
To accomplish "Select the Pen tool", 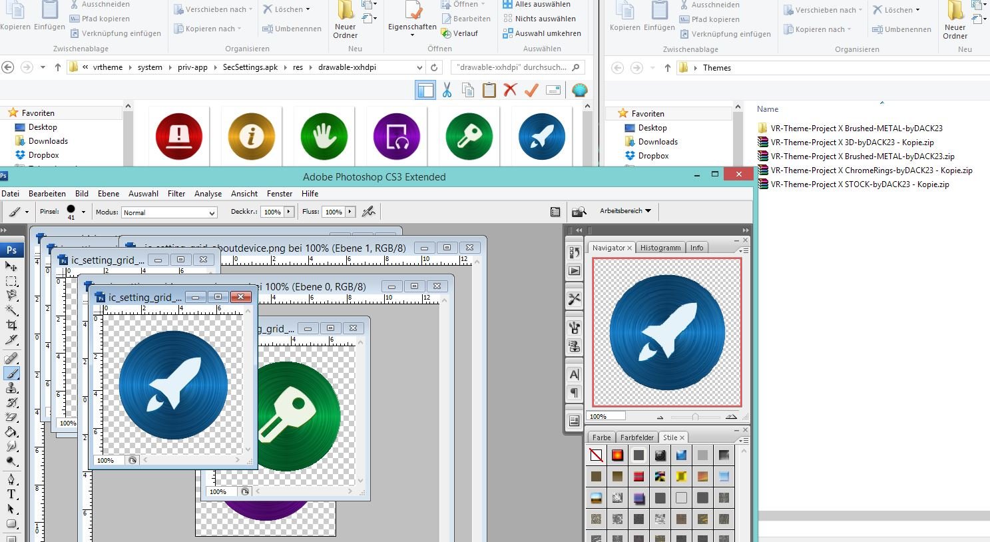I will coord(11,479).
